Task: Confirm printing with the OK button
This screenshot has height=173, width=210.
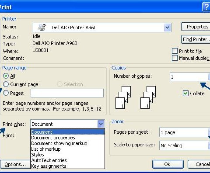Action: pyautogui.click(x=168, y=164)
